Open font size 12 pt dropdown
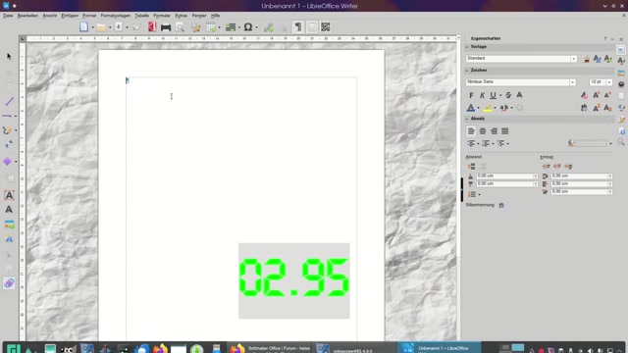Screen dimensions: 628x353 tap(609, 82)
